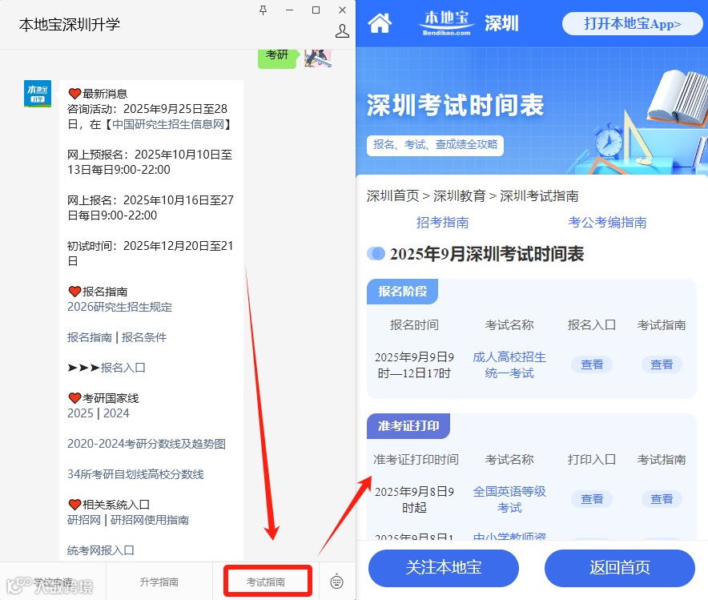Select the 2025年9月深圳考试时间表 heading

pyautogui.click(x=487, y=254)
